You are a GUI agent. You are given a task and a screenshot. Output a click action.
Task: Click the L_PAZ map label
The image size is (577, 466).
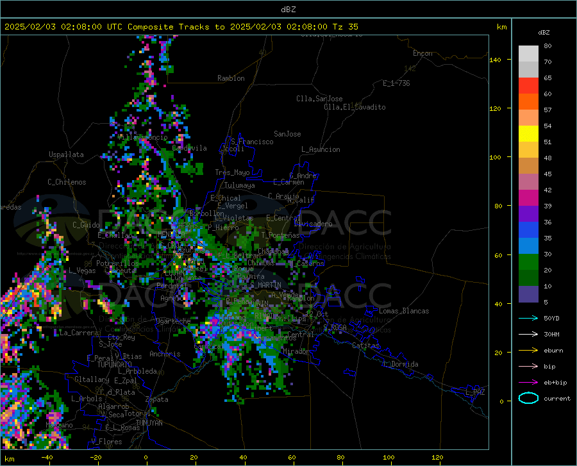click(475, 392)
